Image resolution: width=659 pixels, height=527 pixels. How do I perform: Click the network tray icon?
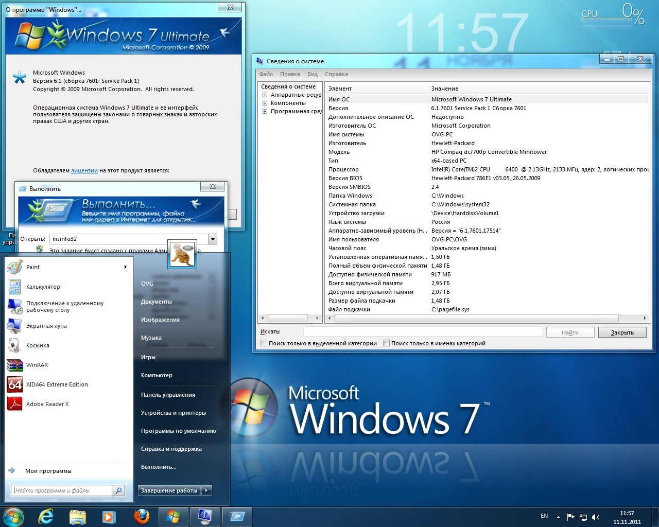(583, 517)
